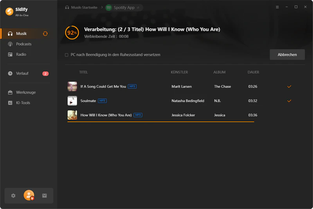The image size is (313, 209).
Task: Click the green Spotify logo icon
Action: tap(109, 7)
